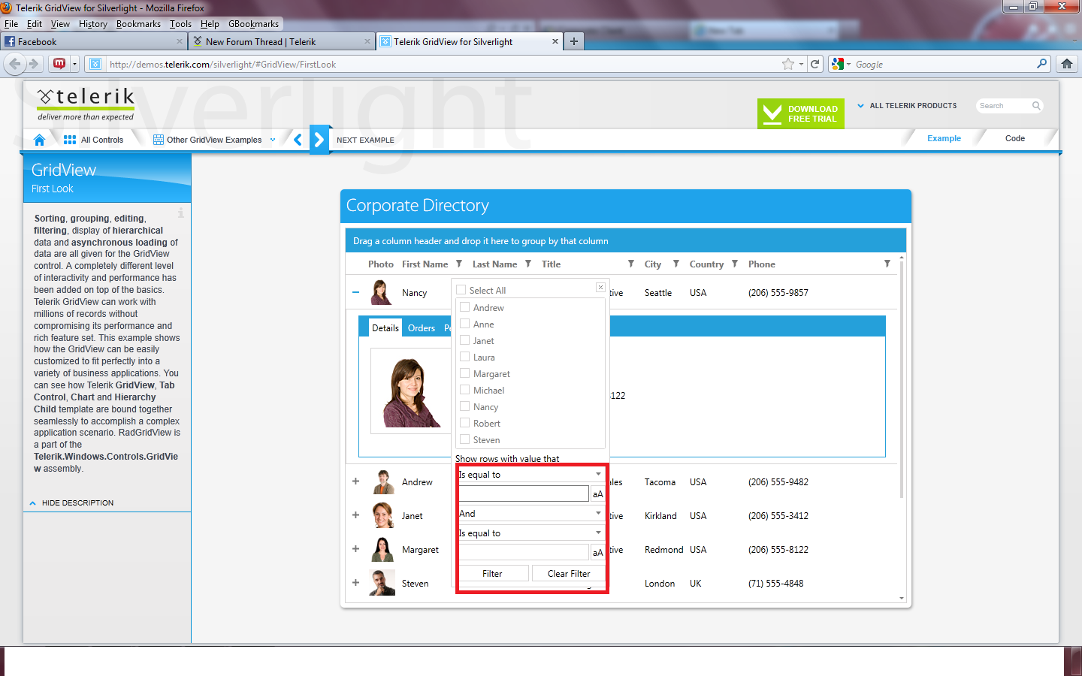
Task: Check the Select All checkbox
Action: (461, 290)
